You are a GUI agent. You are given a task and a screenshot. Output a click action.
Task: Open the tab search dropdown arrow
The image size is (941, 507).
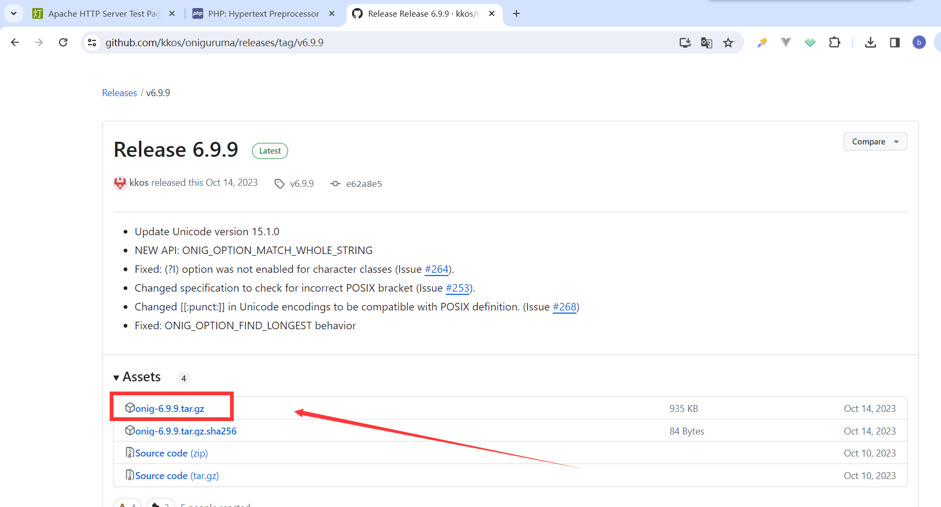coord(13,13)
